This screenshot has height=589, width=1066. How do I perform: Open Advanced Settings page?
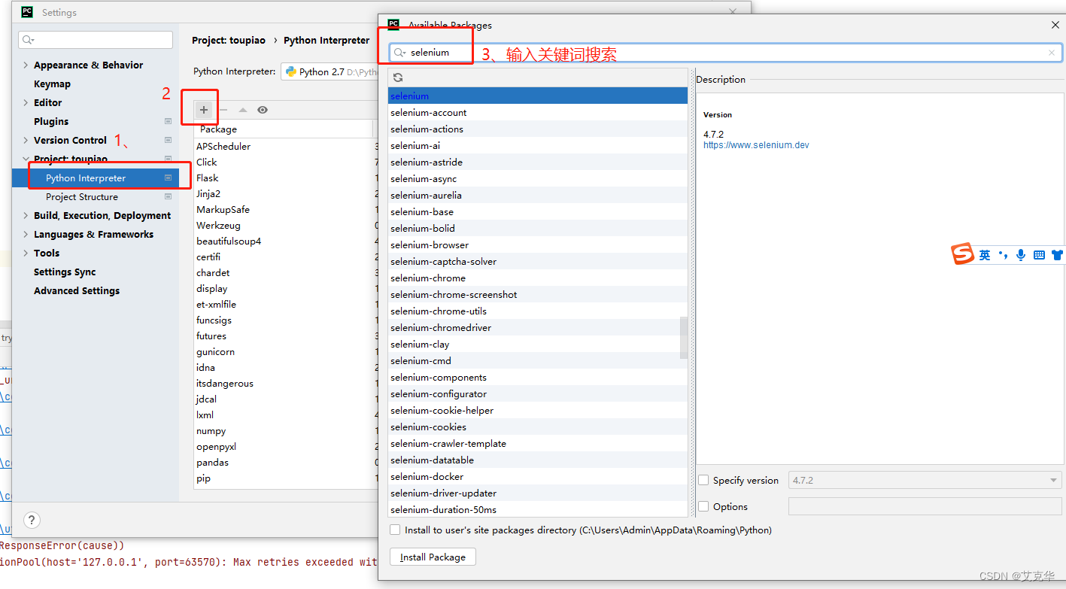click(x=77, y=290)
